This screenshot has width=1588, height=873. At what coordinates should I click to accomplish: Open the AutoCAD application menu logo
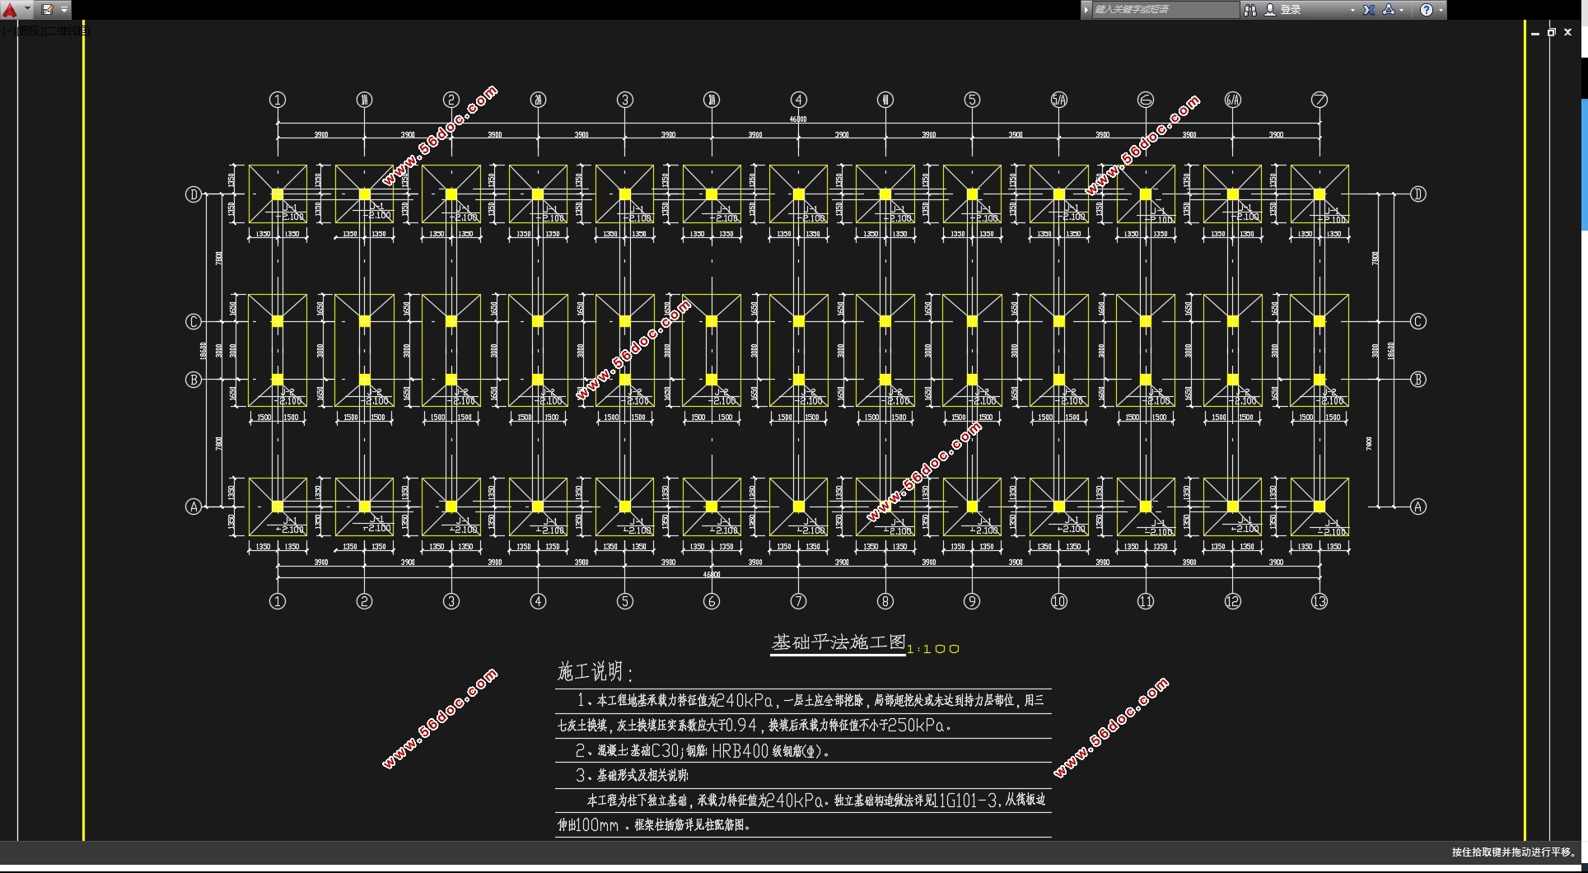(10, 10)
